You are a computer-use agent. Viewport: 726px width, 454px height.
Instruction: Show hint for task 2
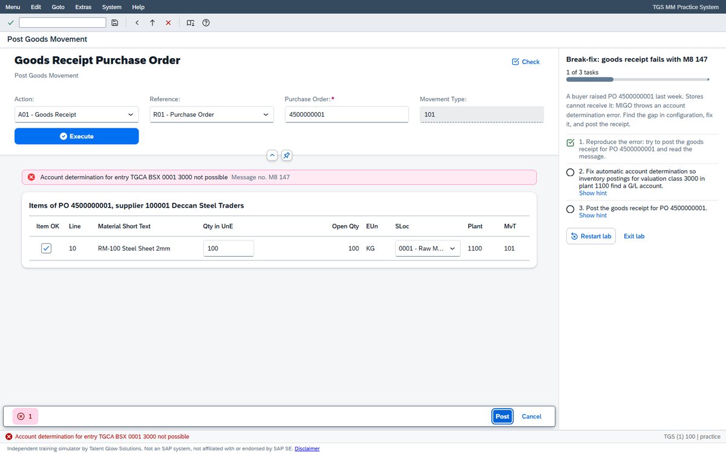(593, 194)
